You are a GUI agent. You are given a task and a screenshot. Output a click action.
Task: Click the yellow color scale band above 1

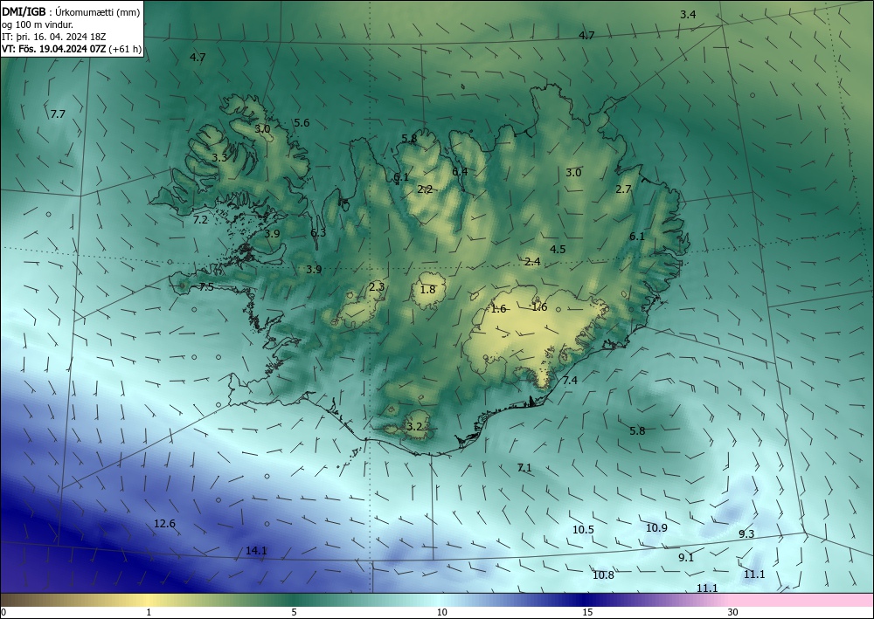[x=149, y=600]
